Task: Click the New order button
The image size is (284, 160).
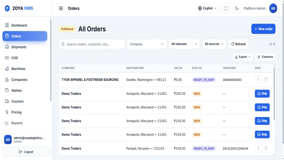Action: [x=263, y=29]
